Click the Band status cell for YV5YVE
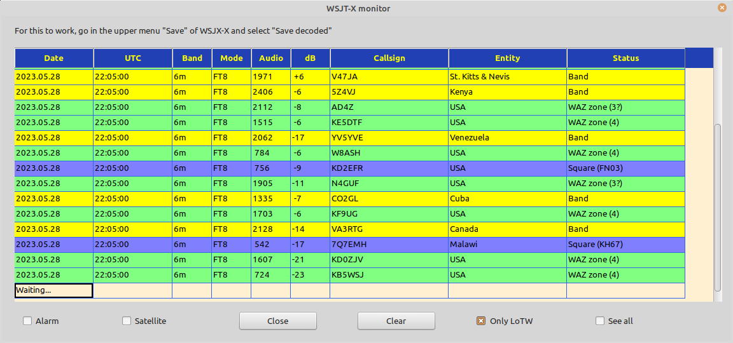This screenshot has width=733, height=343. tap(626, 138)
